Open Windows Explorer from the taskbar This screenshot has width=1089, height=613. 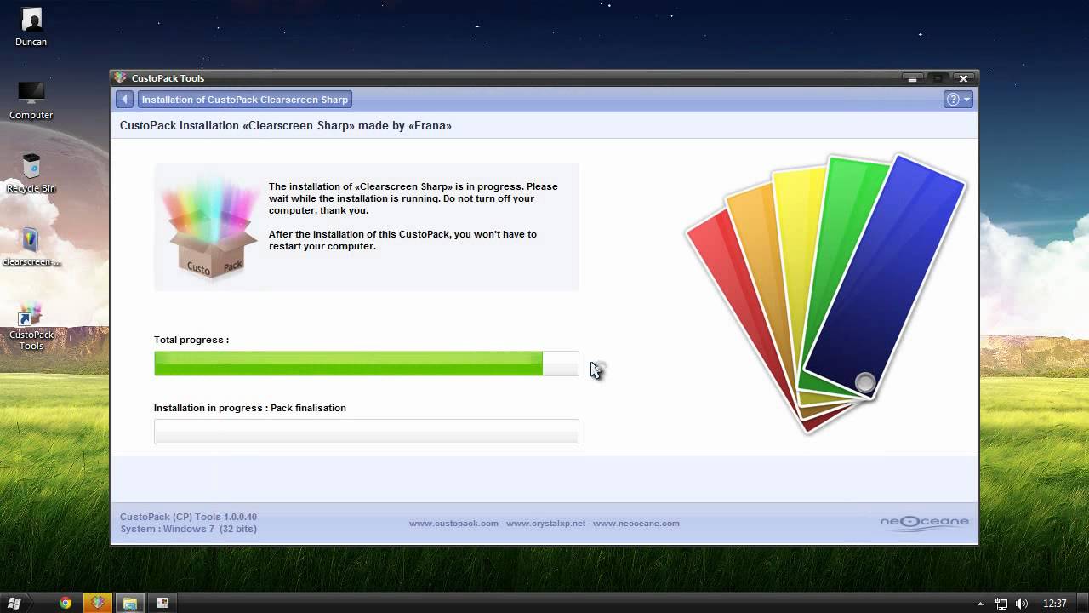(129, 603)
